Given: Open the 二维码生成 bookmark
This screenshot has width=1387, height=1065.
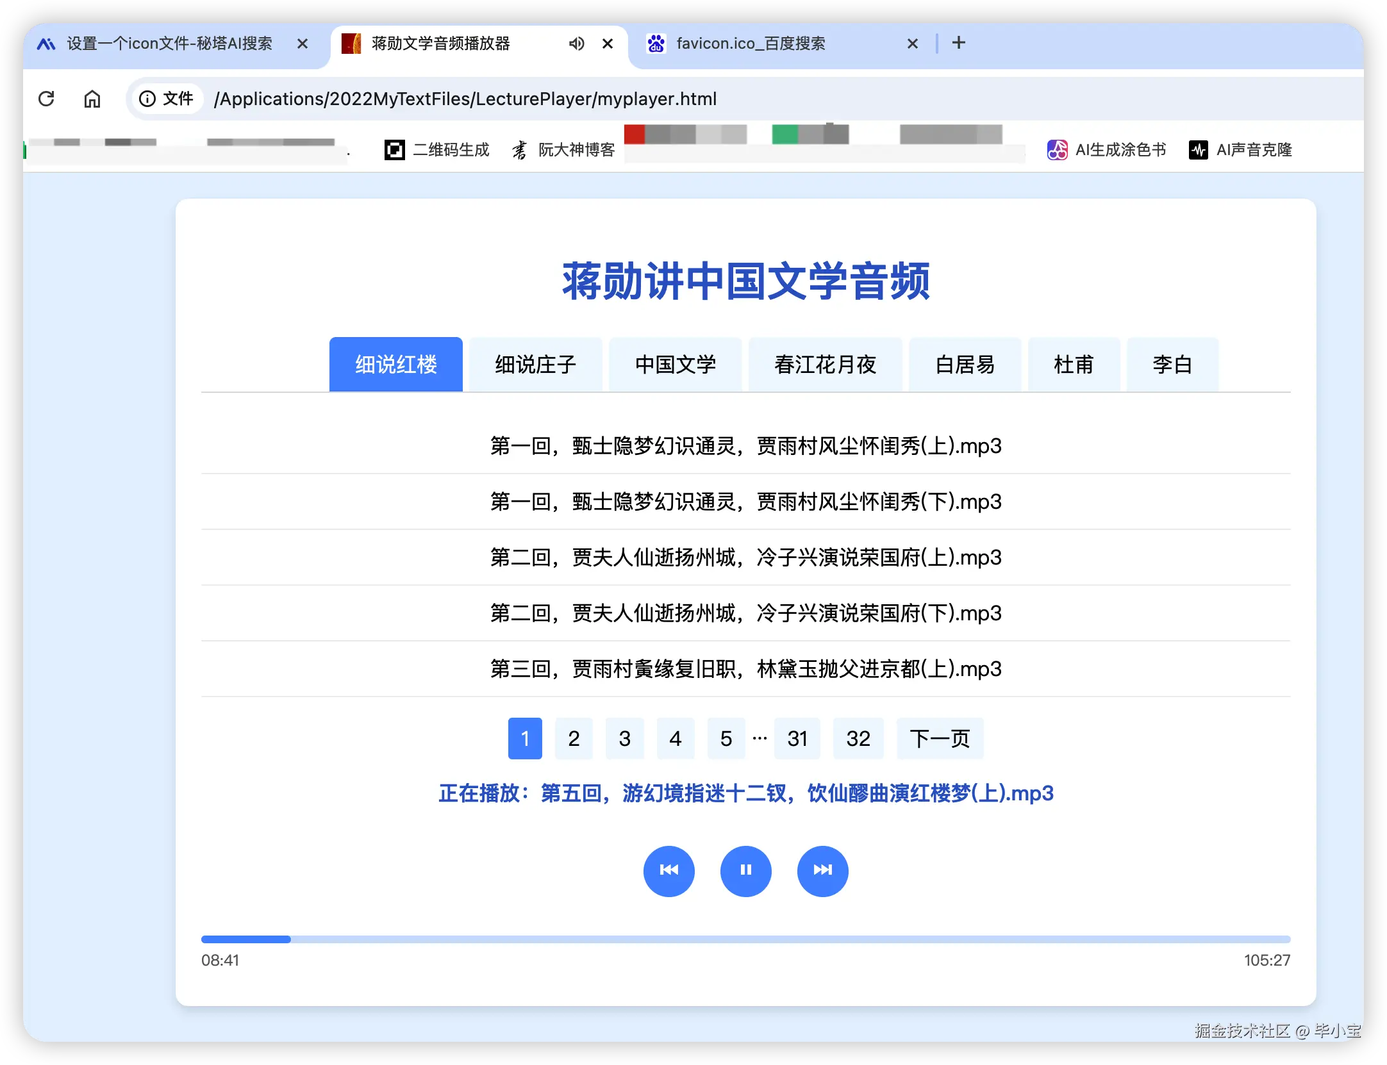Looking at the screenshot, I should (437, 150).
